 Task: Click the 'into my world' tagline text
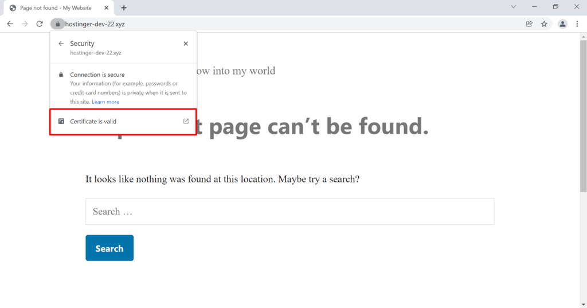pyautogui.click(x=244, y=71)
